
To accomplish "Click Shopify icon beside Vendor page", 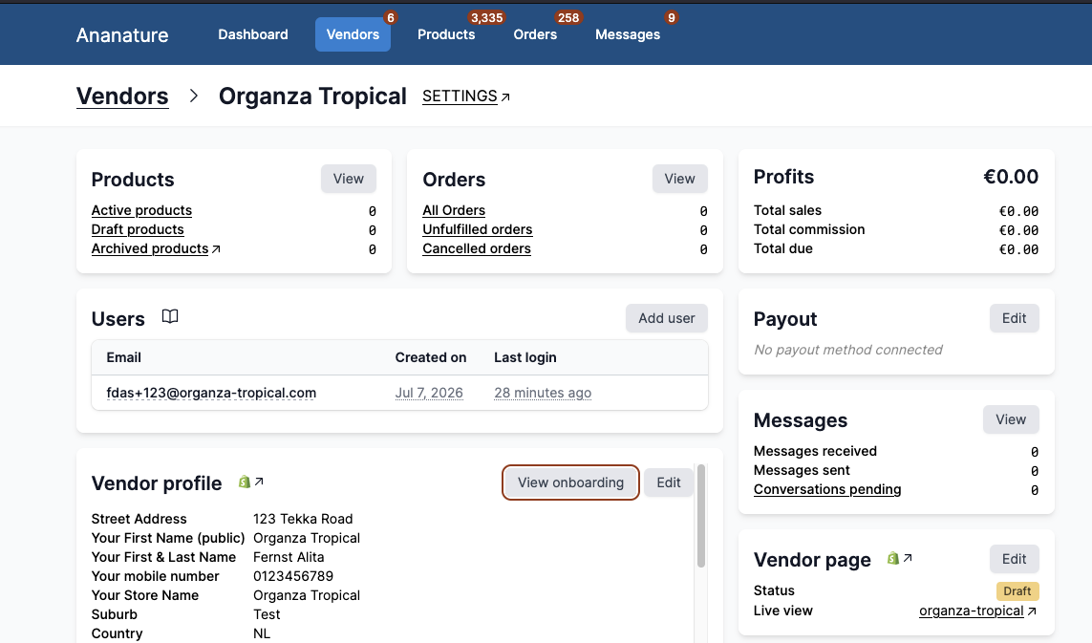I will click(893, 558).
